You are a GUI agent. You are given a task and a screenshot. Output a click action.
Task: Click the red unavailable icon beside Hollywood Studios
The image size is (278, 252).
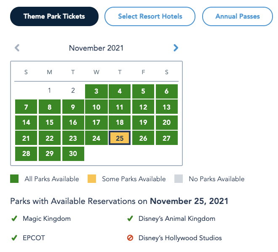(130, 238)
